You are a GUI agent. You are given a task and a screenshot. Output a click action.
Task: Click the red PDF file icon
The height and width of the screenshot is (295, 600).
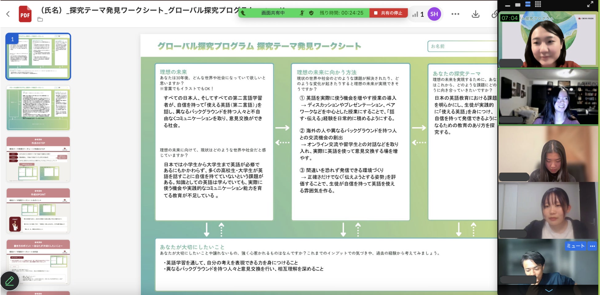tap(25, 14)
